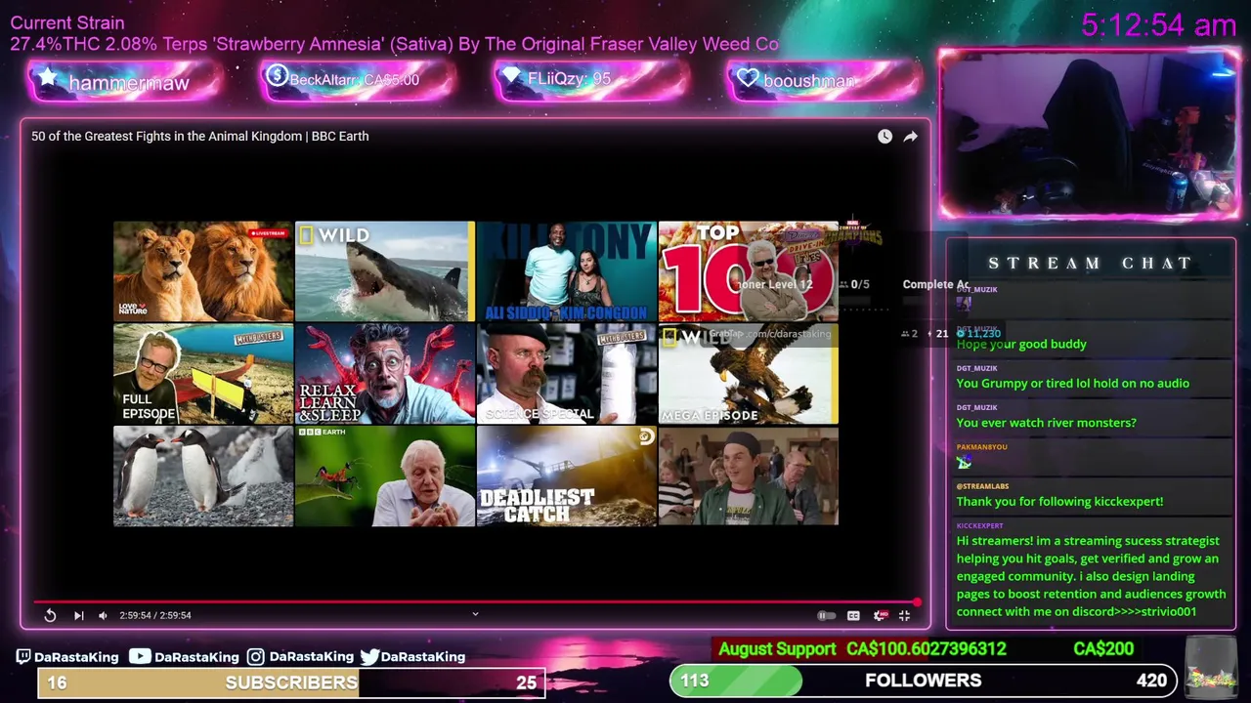Open the crowd scene movie clip thumbnail
The image size is (1251, 703).
(749, 476)
